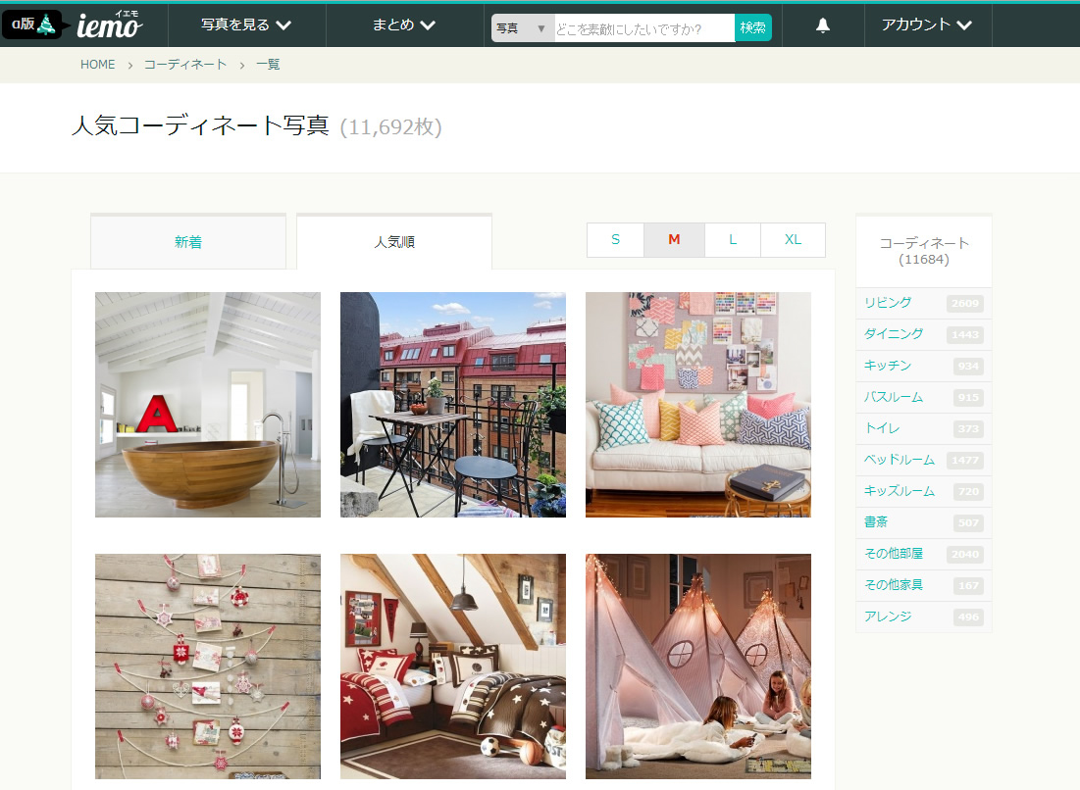Image resolution: width=1080 pixels, height=790 pixels.
Task: Switch to the 新着 tab
Action: pyautogui.click(x=188, y=241)
